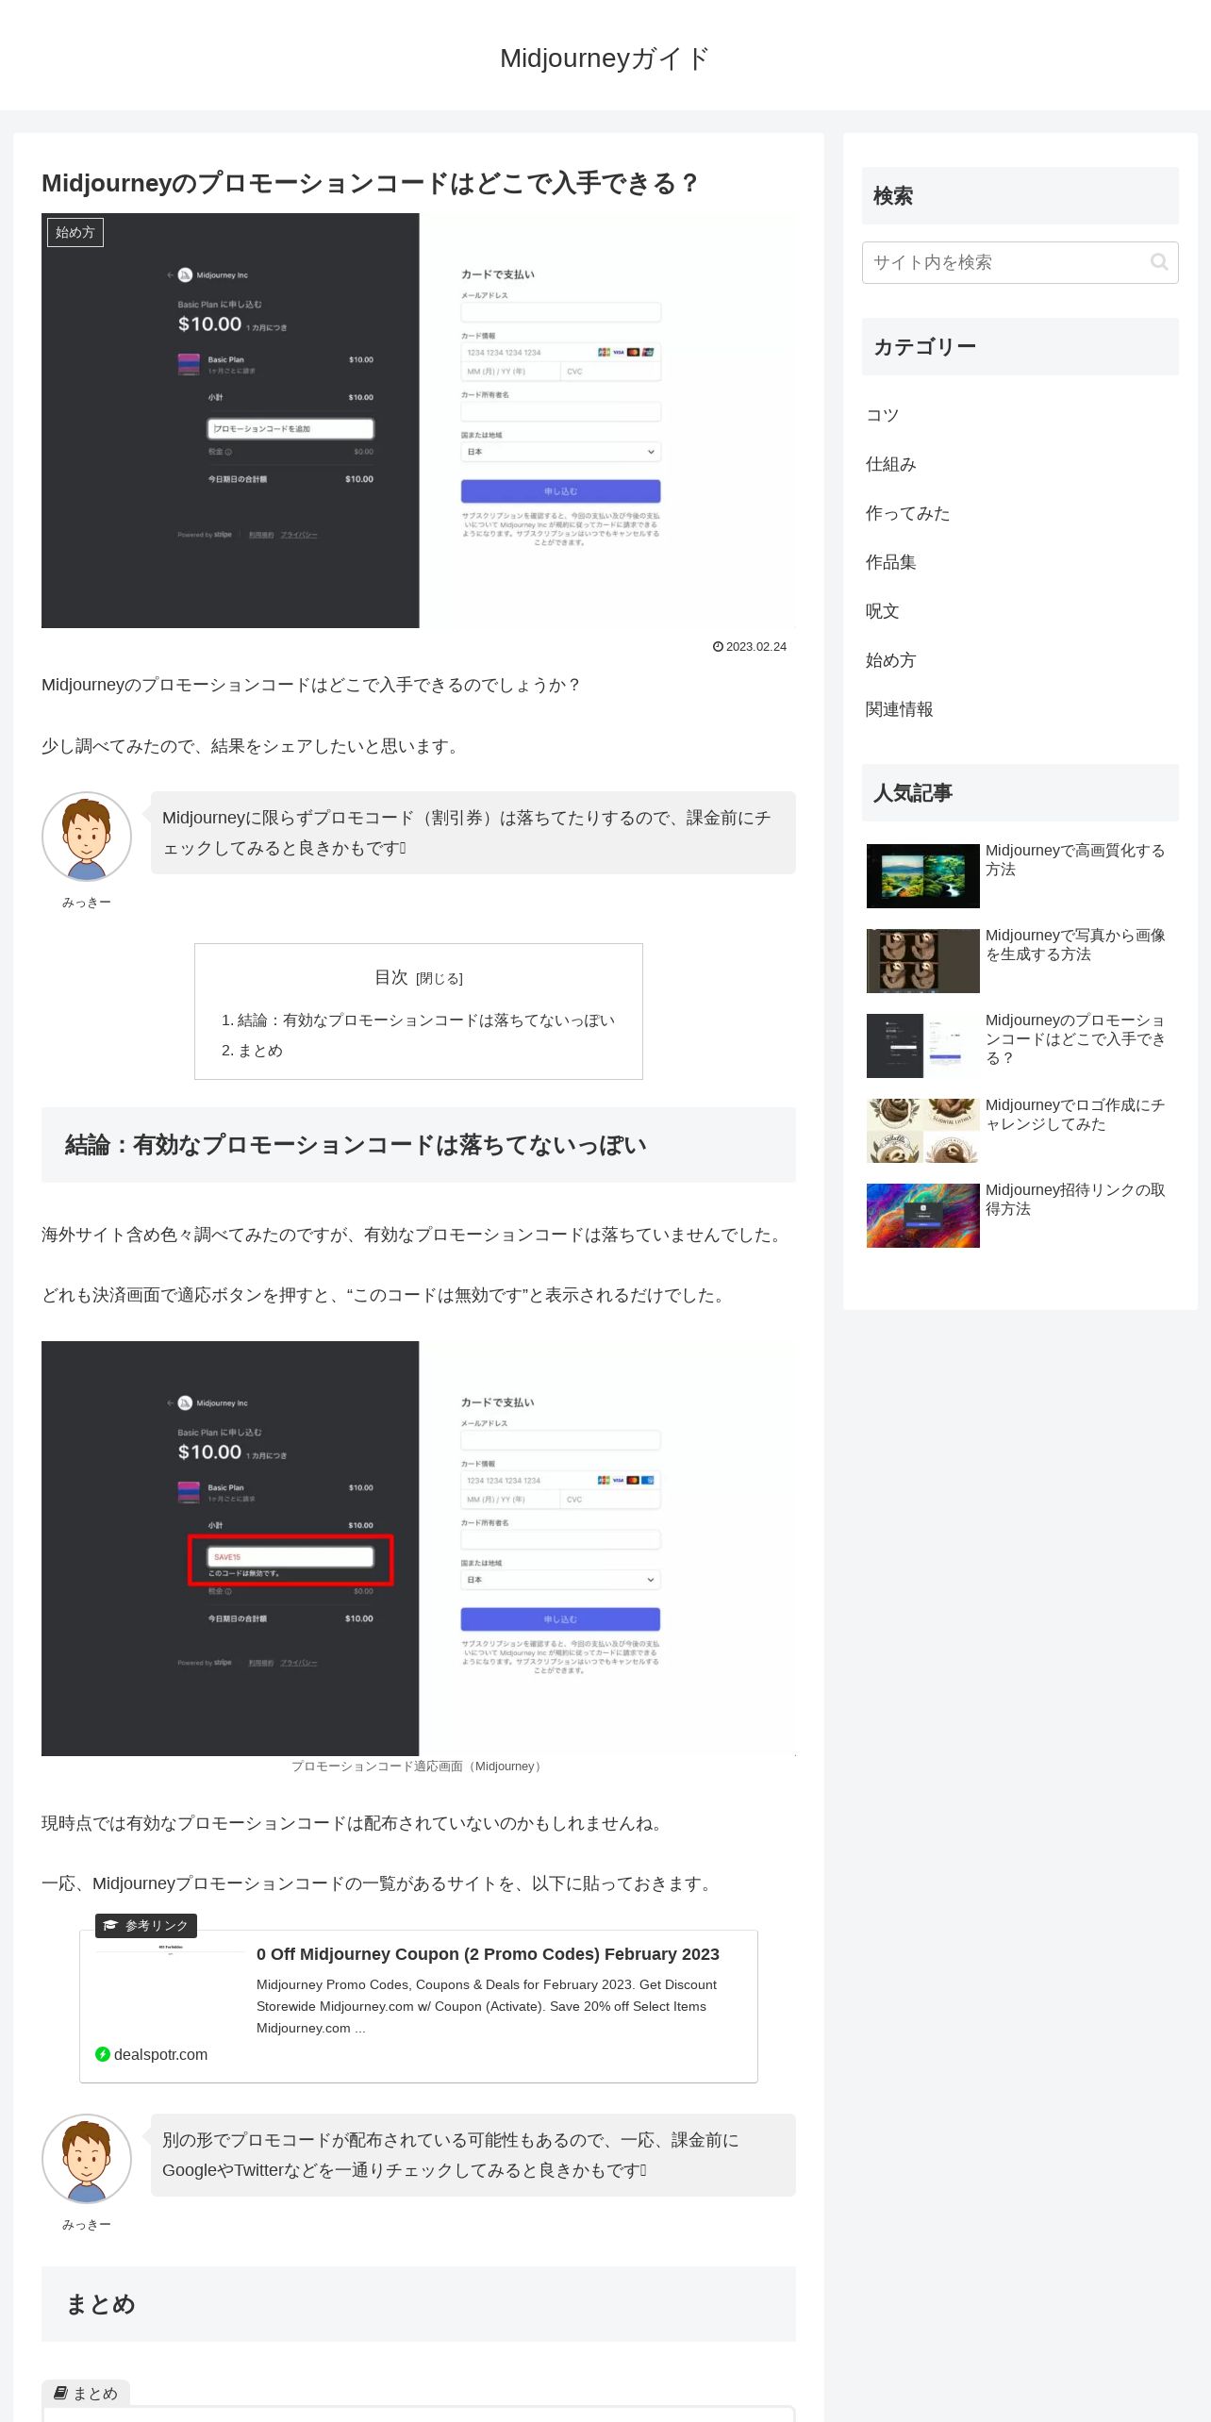Click the landscape thumbnail for 高画質化 article
The width and height of the screenshot is (1211, 2422).
923,876
